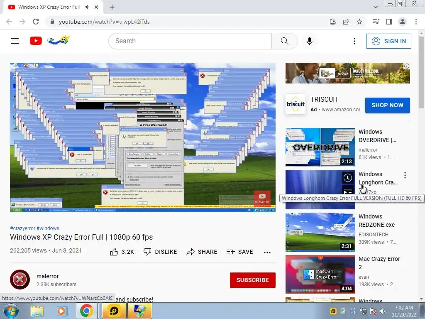Add Longhorn video to Watch Later clock icon

(x=348, y=178)
